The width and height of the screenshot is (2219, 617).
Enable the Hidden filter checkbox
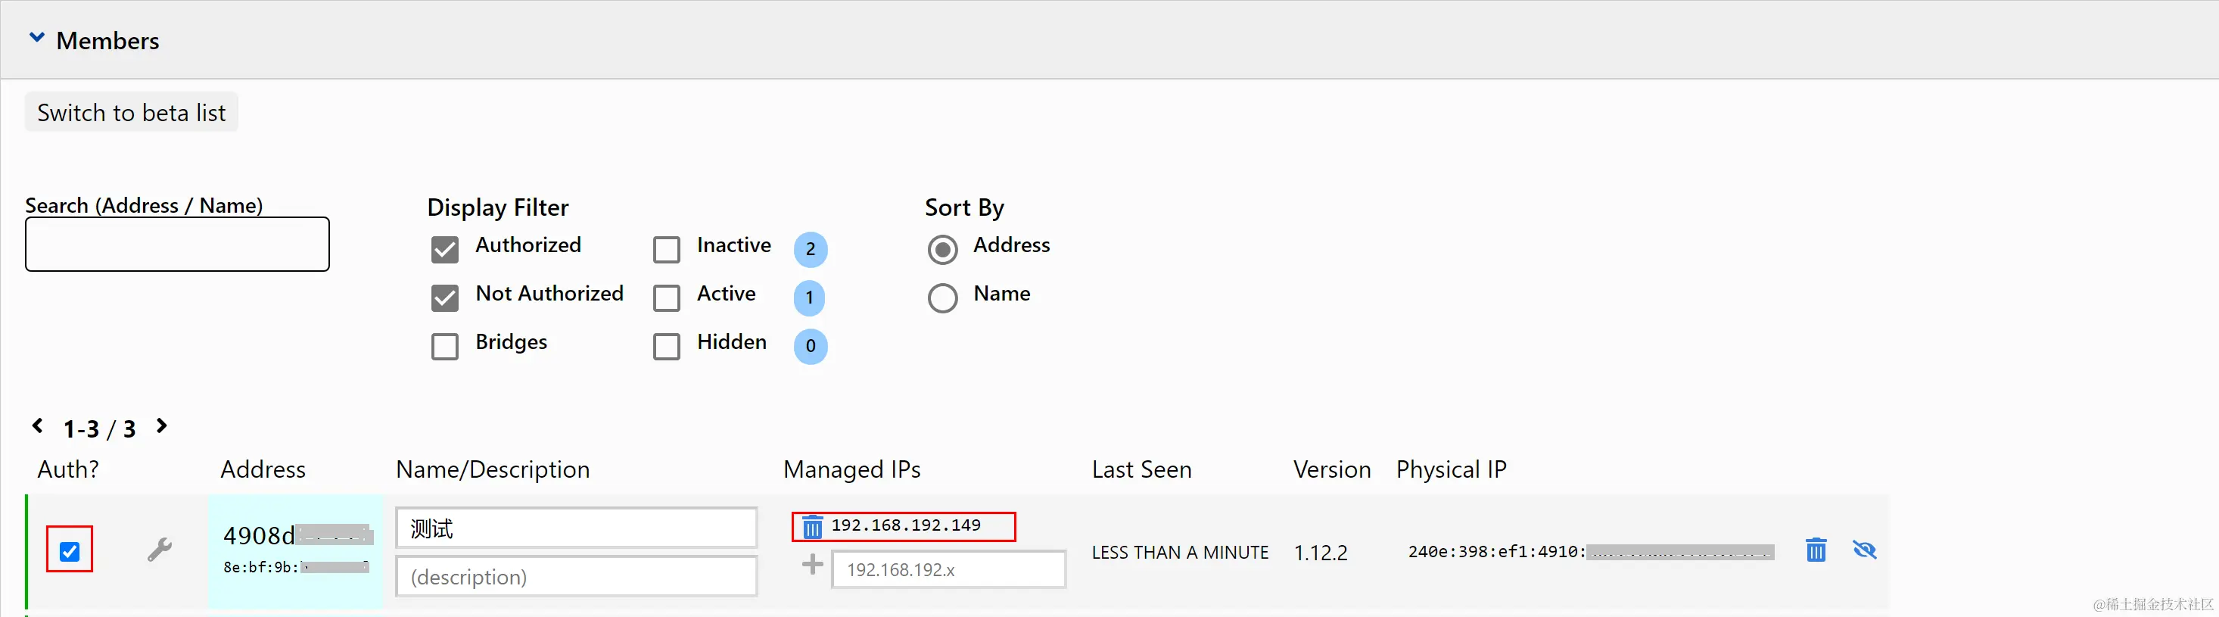666,347
